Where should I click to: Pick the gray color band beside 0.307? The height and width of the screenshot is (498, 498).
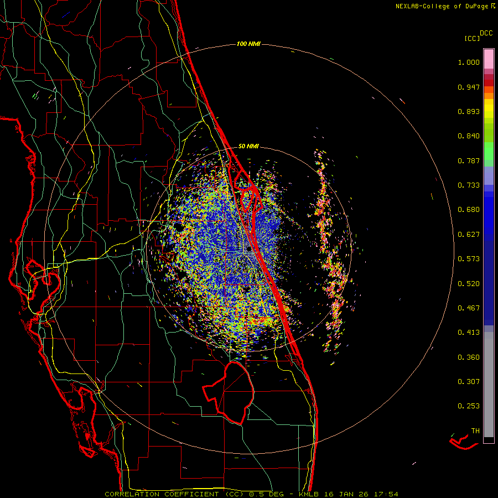coord(489,385)
